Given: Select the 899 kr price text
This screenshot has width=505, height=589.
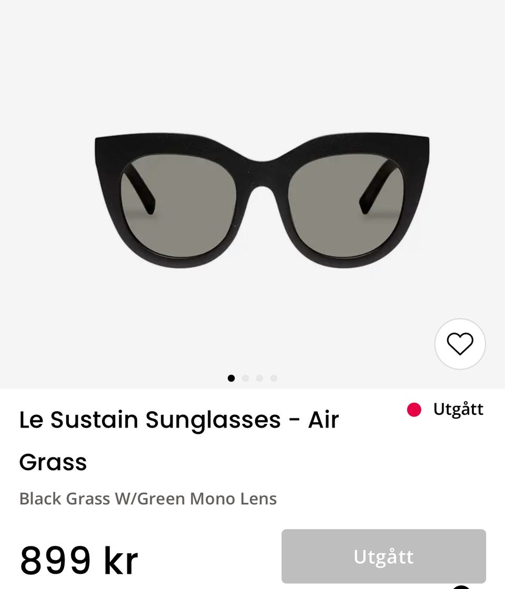Looking at the screenshot, I should pyautogui.click(x=79, y=560).
